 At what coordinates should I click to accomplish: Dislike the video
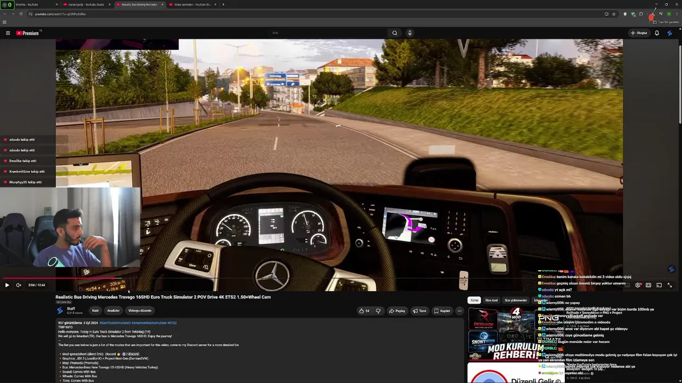(x=378, y=311)
